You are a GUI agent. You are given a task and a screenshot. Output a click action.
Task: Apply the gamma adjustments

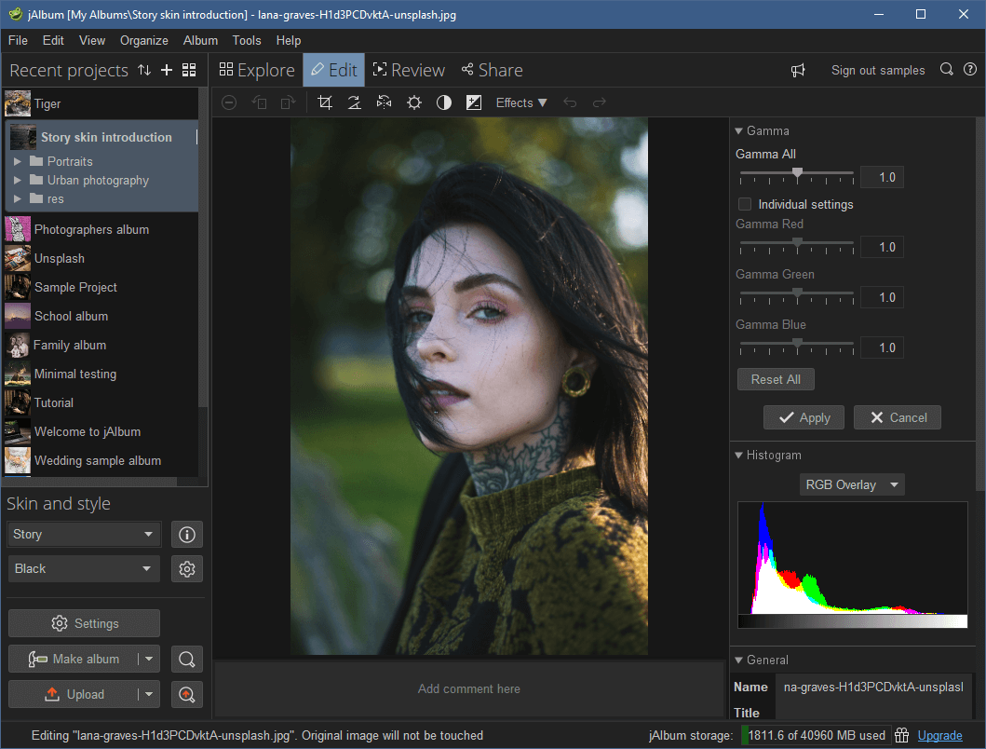tap(804, 417)
